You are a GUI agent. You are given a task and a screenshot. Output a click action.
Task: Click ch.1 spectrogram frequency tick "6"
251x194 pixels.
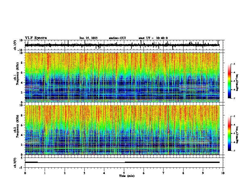point(22,73)
